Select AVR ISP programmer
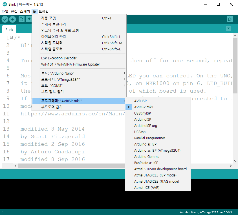238x215 pixels. 158,101
